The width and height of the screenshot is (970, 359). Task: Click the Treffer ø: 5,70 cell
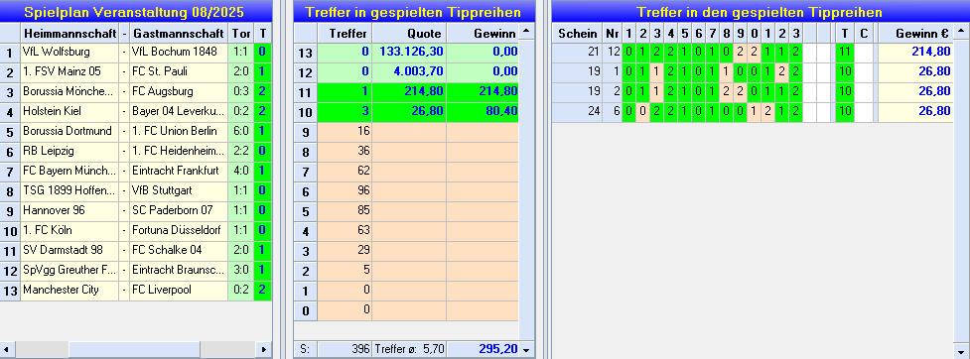(409, 349)
